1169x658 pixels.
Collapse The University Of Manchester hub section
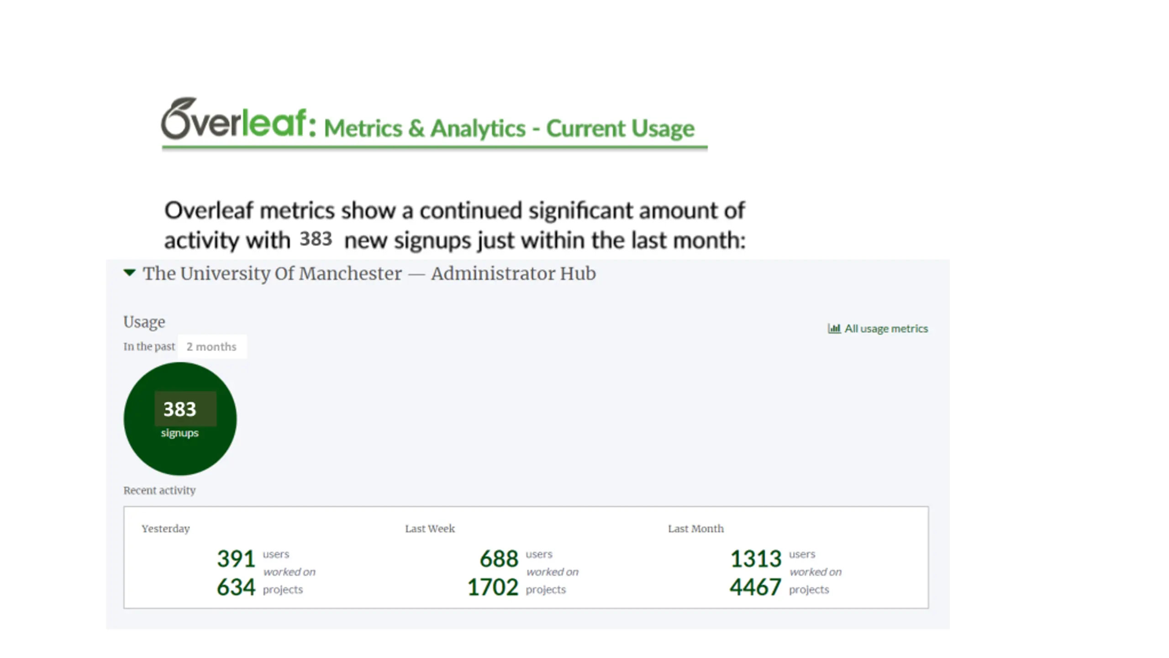(130, 273)
